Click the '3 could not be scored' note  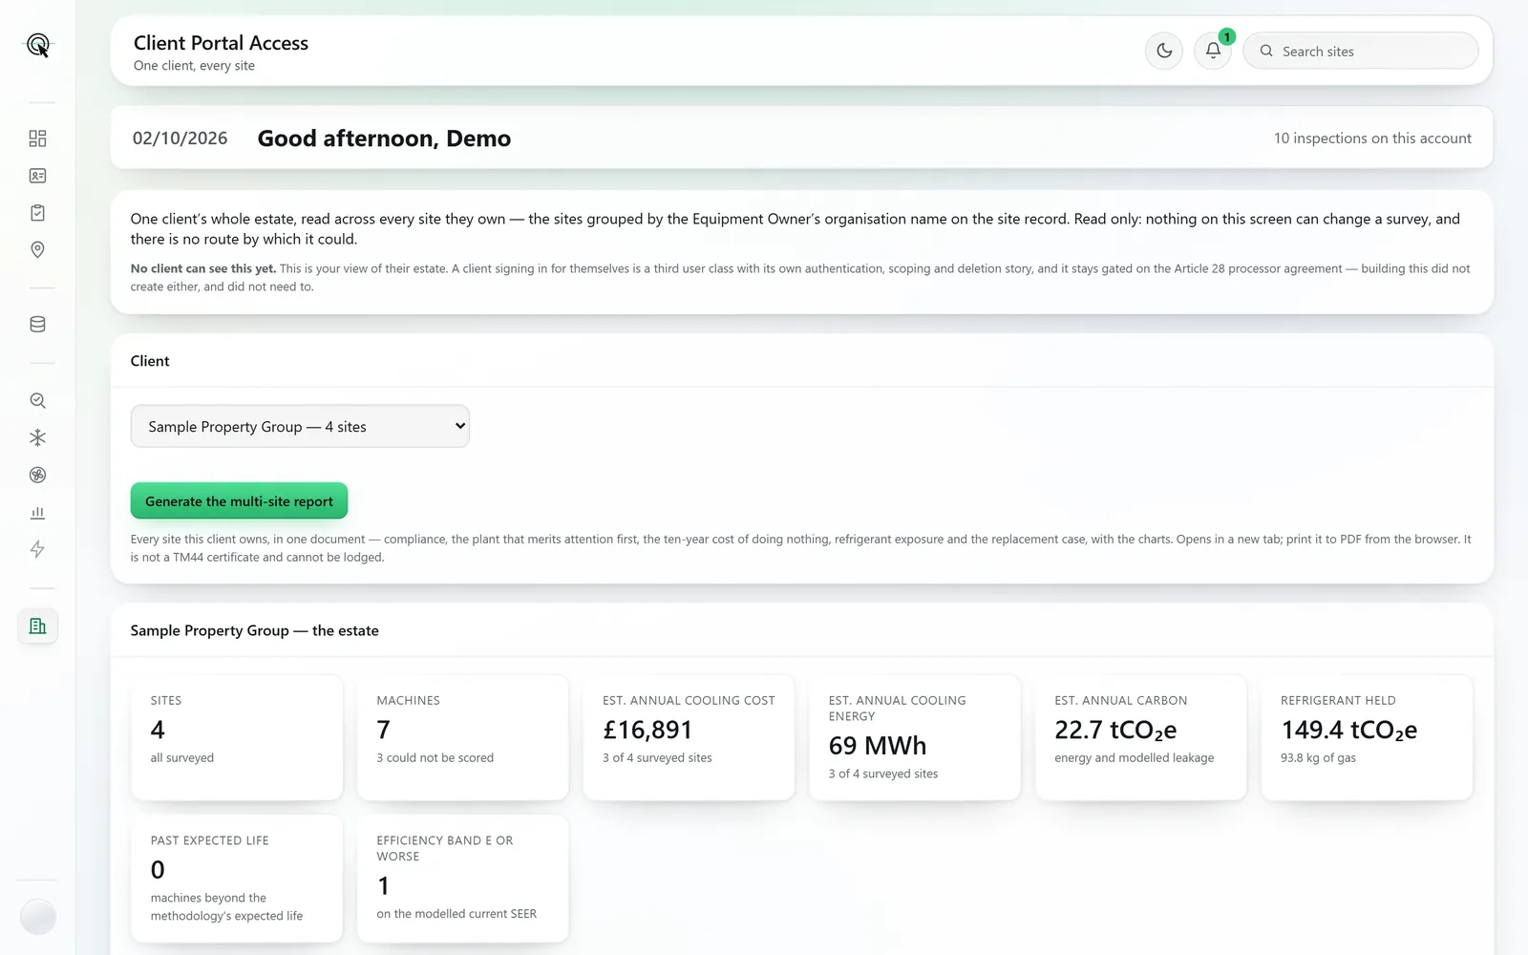tap(435, 757)
